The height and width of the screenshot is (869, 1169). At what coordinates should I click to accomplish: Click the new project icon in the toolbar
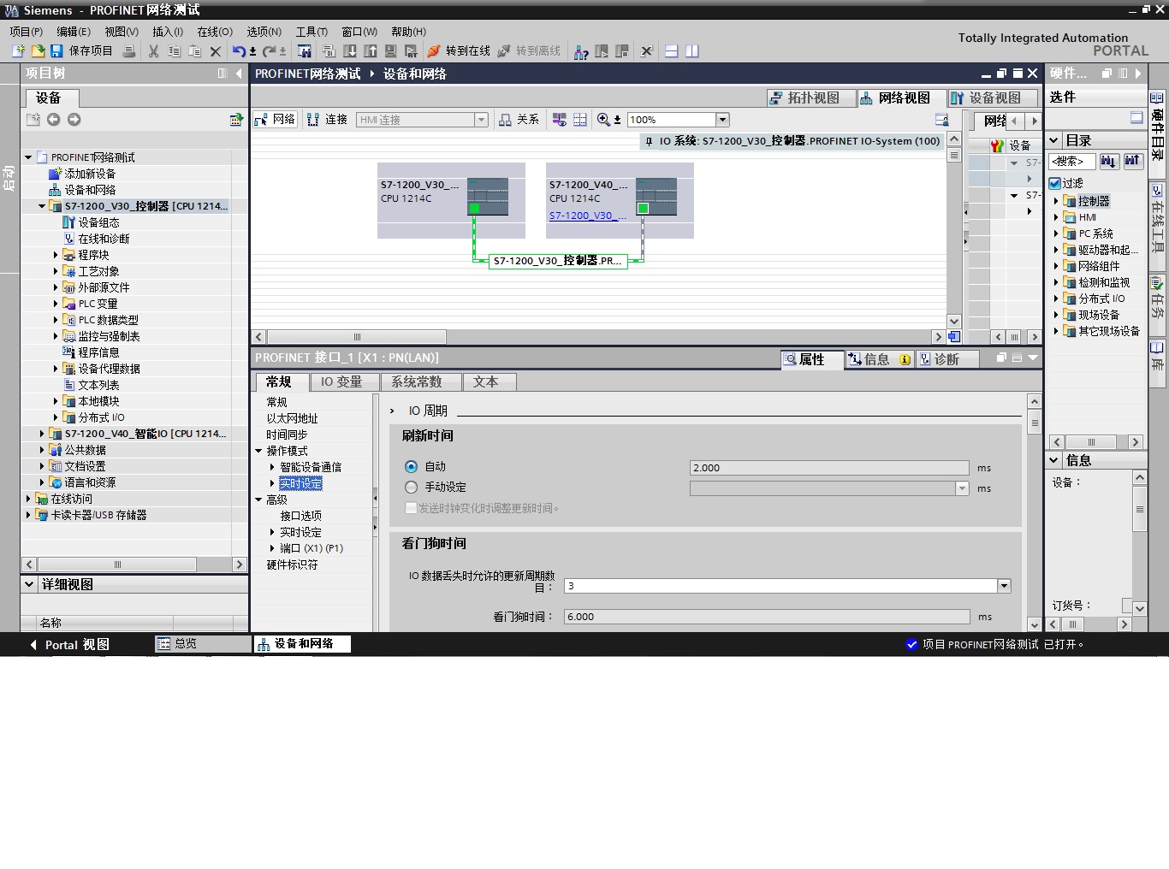point(18,51)
